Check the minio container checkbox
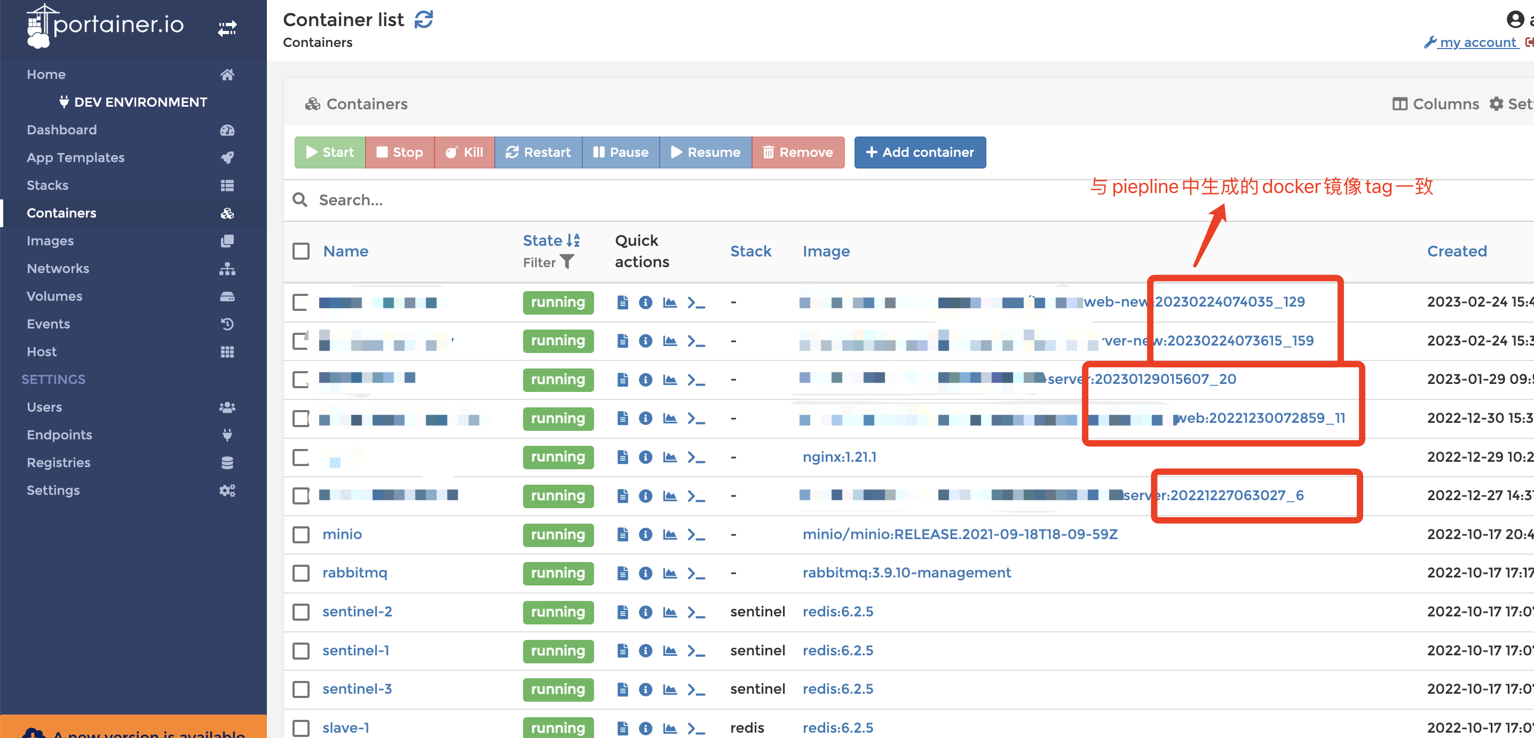The image size is (1534, 738). [x=301, y=534]
